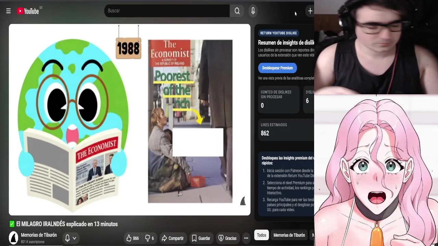Click the plus create button
Viewport: 438px width, 246px height.
click(310, 11)
